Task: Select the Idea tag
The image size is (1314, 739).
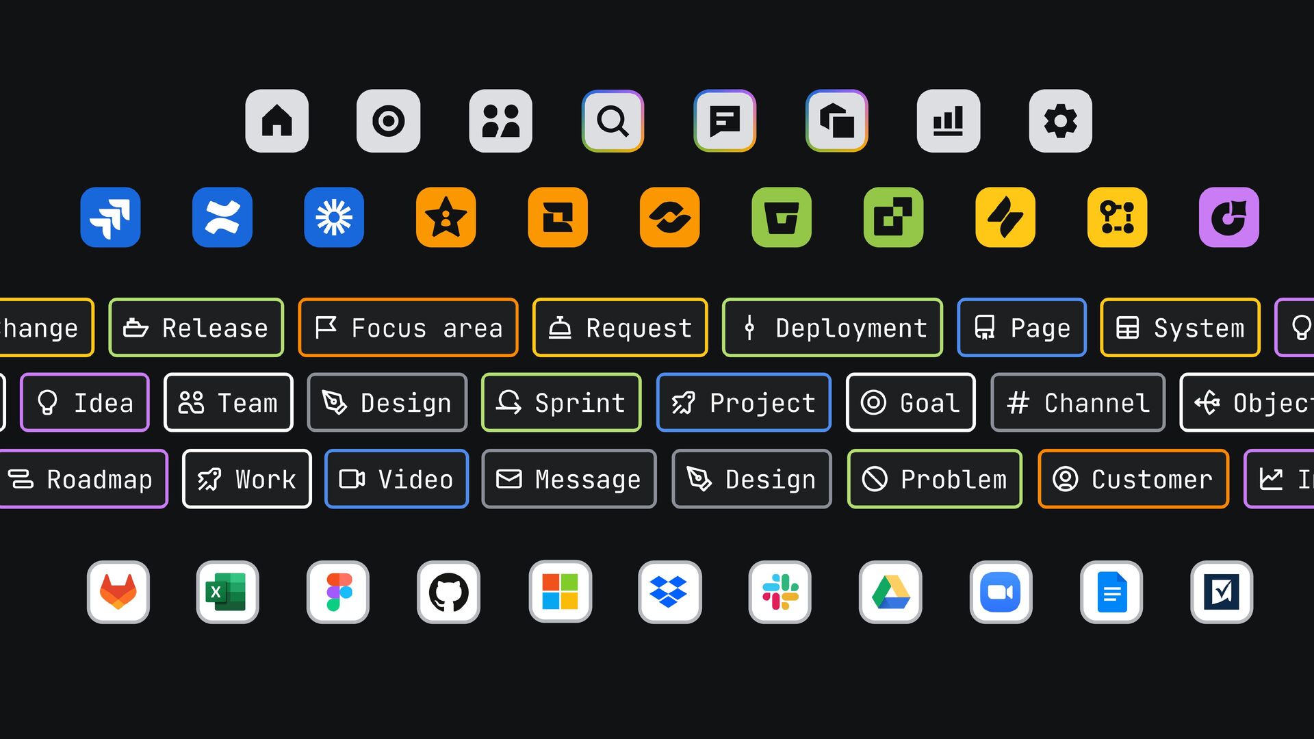Action: (85, 403)
